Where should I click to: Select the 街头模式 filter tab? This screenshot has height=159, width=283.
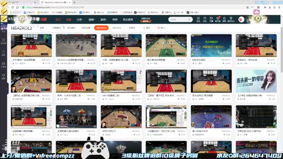[71, 28]
